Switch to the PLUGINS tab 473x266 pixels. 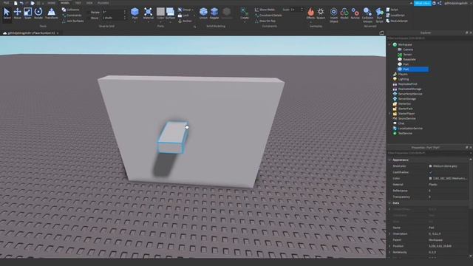[x=103, y=3]
